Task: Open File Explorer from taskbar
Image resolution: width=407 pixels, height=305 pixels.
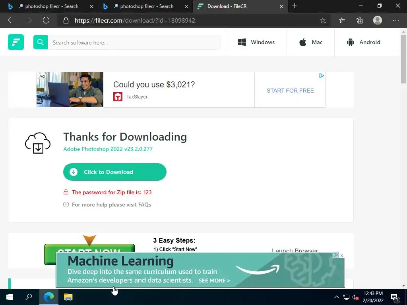Action: pyautogui.click(x=68, y=297)
